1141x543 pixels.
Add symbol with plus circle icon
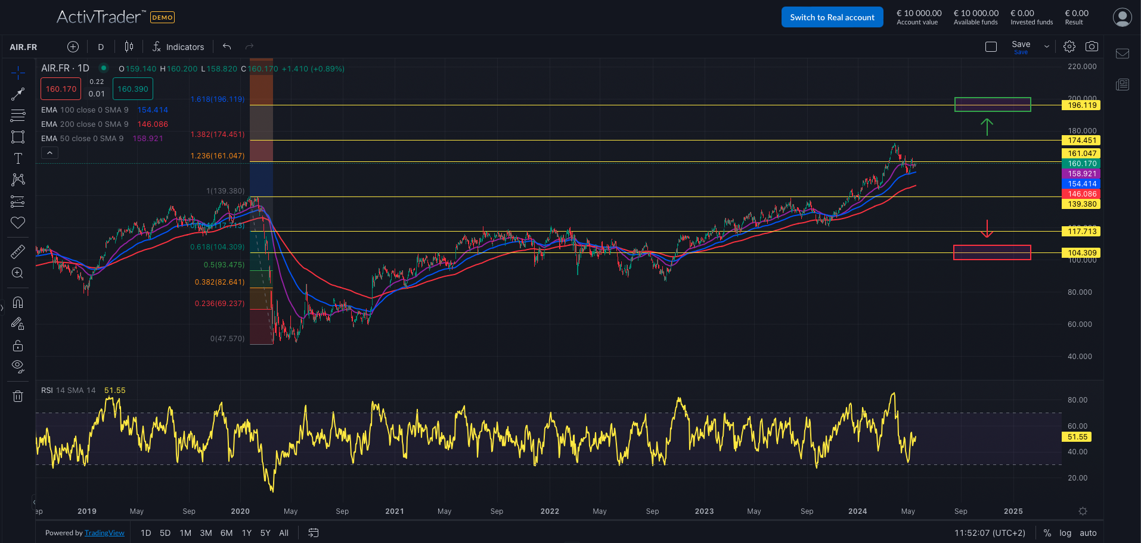coord(73,46)
